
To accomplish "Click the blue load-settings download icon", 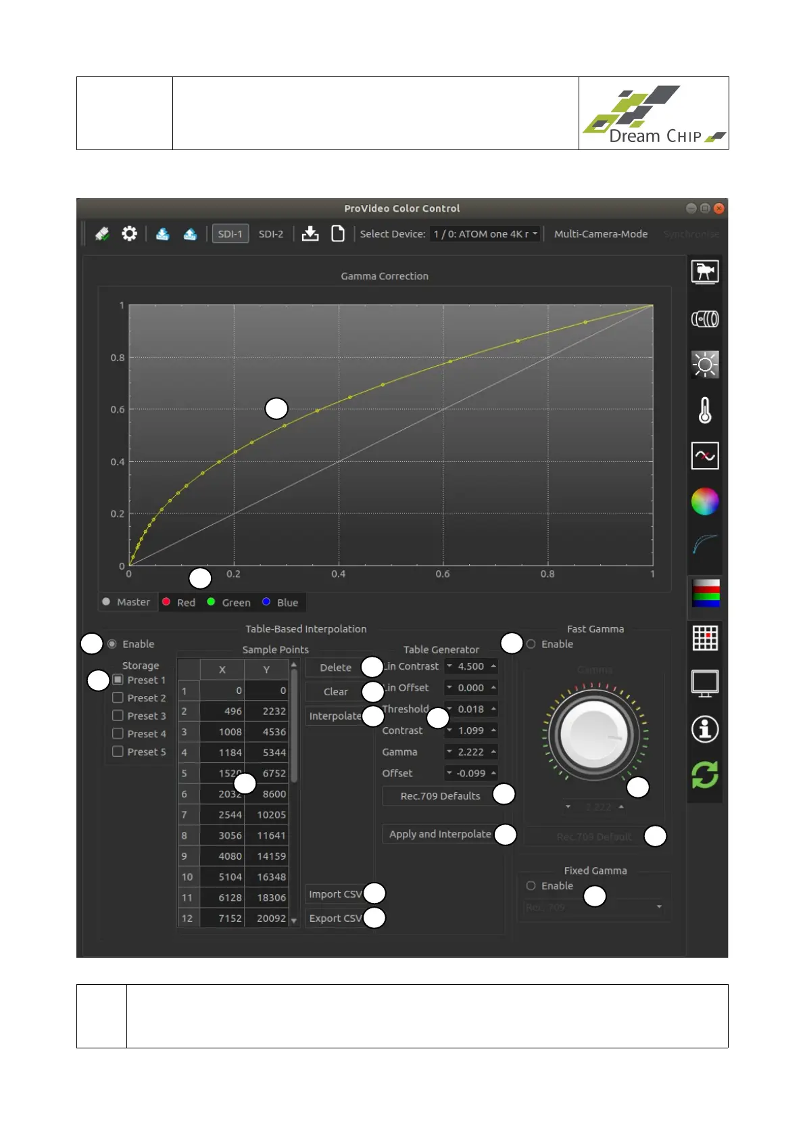I will click(x=163, y=234).
